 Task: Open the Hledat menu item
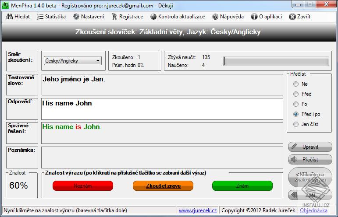18,17
